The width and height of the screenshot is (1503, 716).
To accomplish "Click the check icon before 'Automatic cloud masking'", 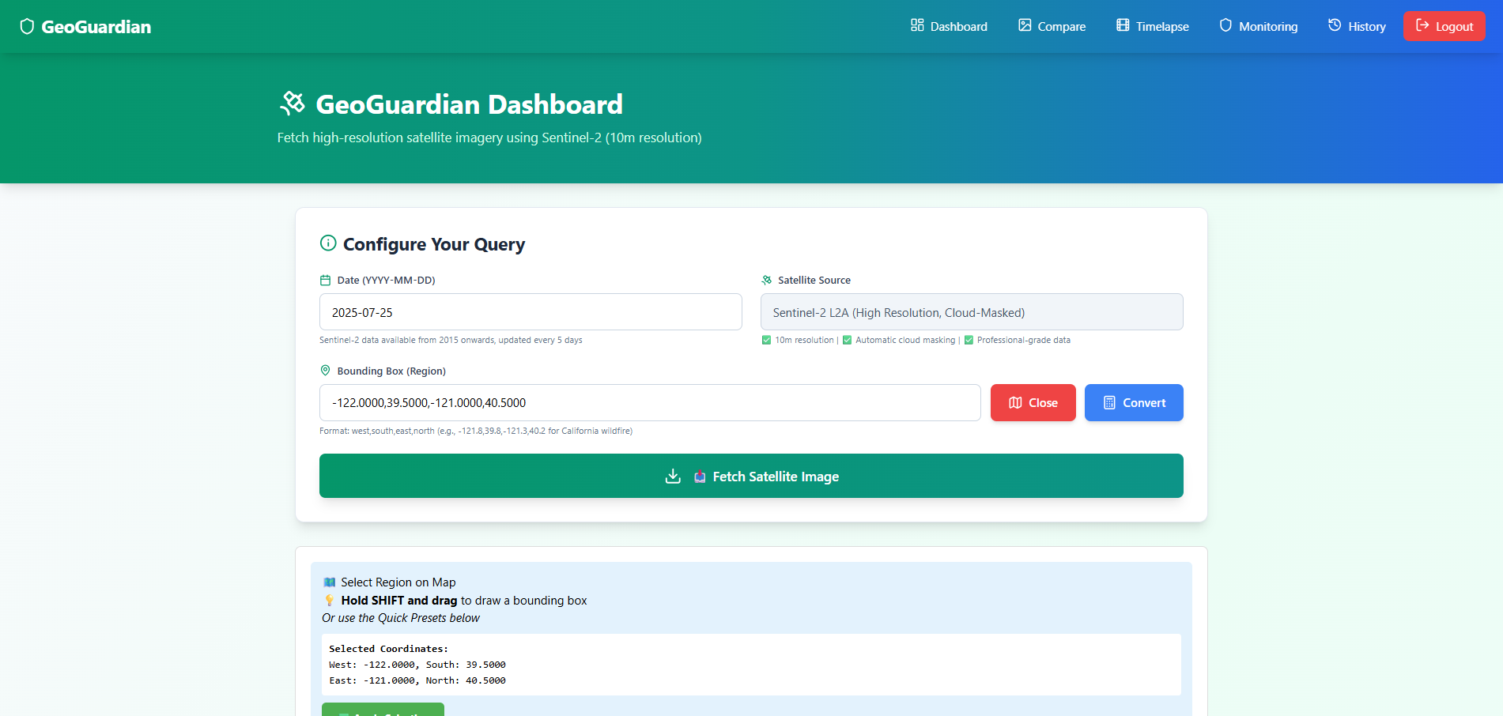I will (847, 341).
